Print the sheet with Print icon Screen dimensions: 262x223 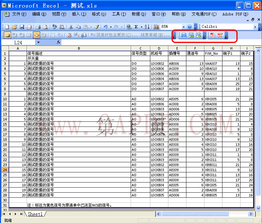(x=38, y=27)
